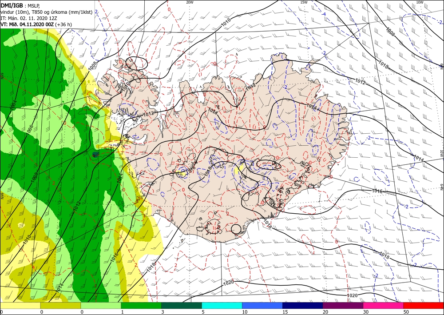Click the 'vindur (10m), T850 og úrkoma' line
Image resolution: width=444 pixels, height=315 pixels.
click(x=47, y=12)
